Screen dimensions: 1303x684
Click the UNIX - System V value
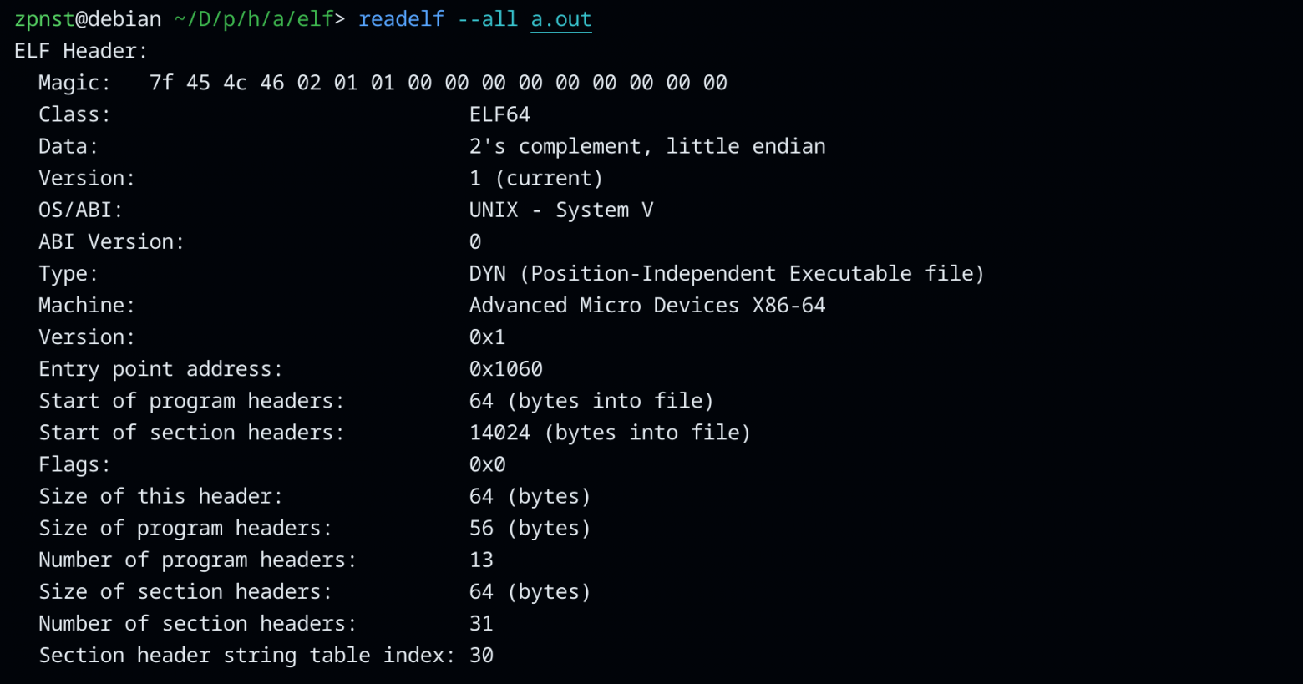[x=560, y=210]
